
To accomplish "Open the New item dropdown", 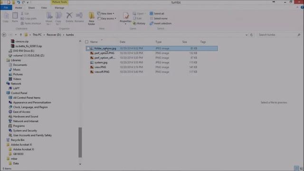I will pyautogui.click(x=105, y=14).
